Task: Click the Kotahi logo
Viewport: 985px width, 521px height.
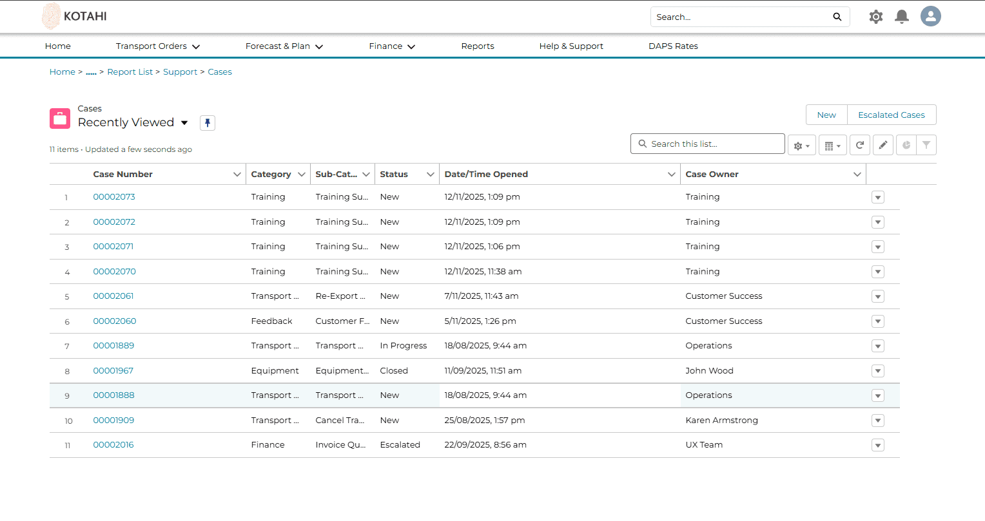Action: (x=75, y=16)
